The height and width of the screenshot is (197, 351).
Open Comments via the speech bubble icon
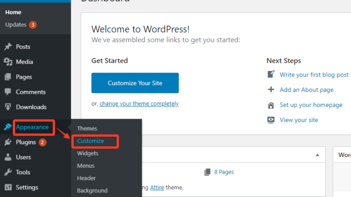[x=8, y=92]
